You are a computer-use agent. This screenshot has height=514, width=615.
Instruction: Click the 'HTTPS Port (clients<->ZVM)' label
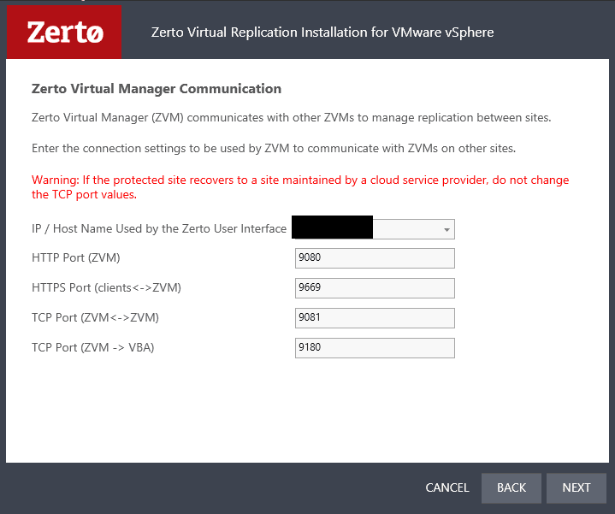(106, 287)
